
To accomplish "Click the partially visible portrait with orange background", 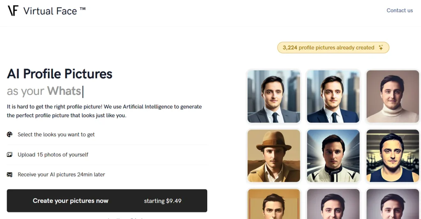I will (x=274, y=204).
